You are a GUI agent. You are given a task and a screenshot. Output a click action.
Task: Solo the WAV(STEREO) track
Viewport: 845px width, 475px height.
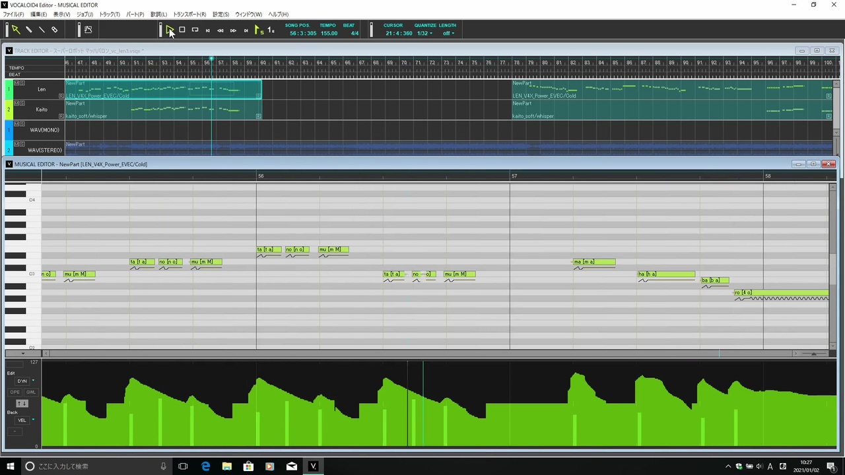point(21,144)
